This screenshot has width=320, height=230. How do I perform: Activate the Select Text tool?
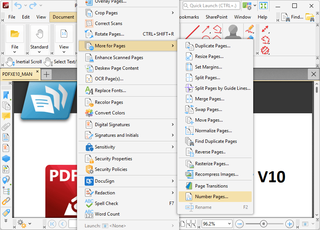[x=61, y=62]
